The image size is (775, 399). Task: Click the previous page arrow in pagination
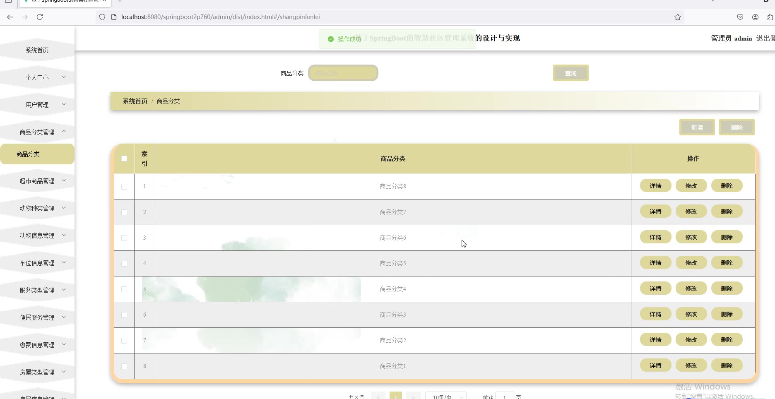click(378, 396)
